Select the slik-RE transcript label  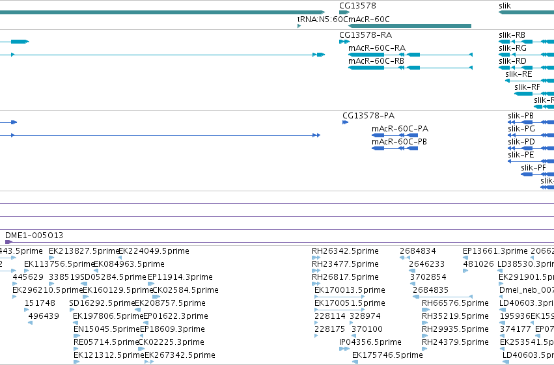coord(519,74)
